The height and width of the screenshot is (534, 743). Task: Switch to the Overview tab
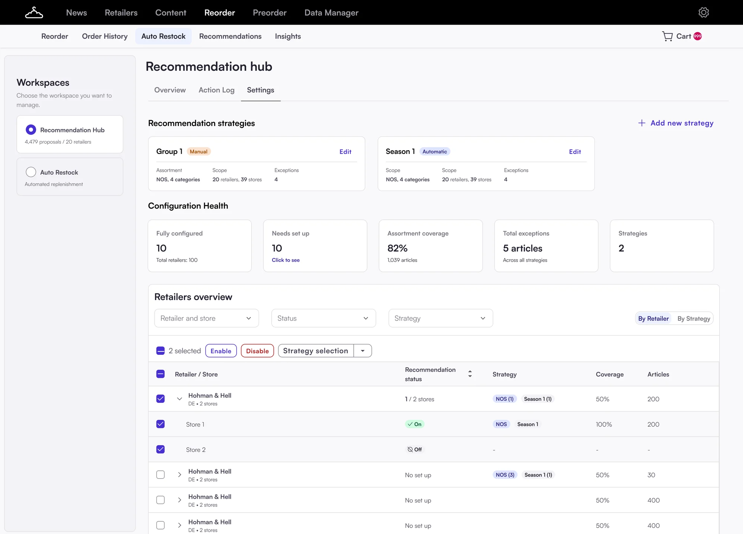[170, 90]
